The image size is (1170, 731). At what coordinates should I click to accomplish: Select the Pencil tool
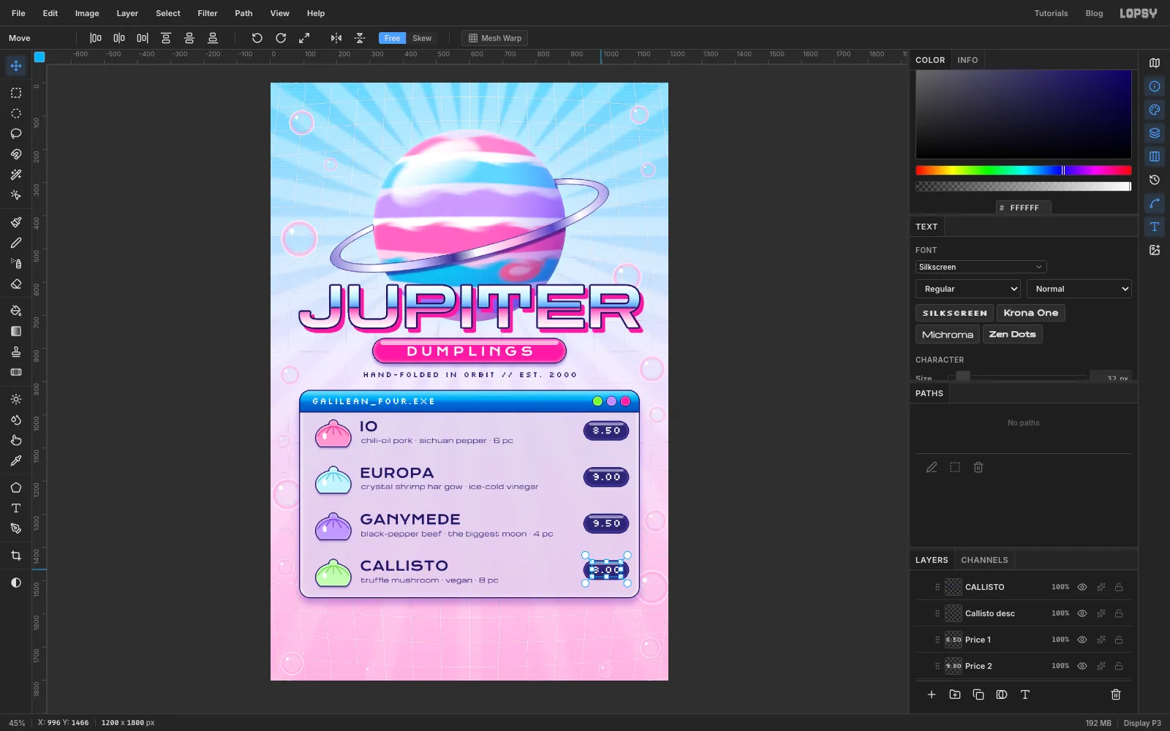coord(16,243)
